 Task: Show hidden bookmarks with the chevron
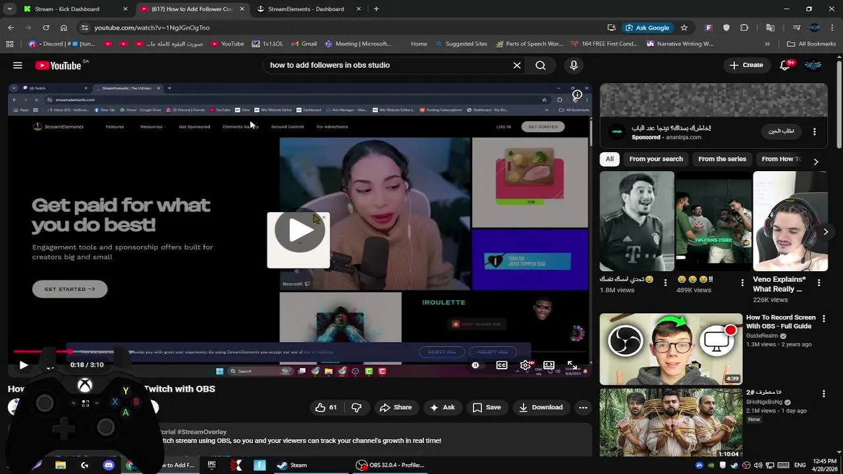[x=767, y=44]
